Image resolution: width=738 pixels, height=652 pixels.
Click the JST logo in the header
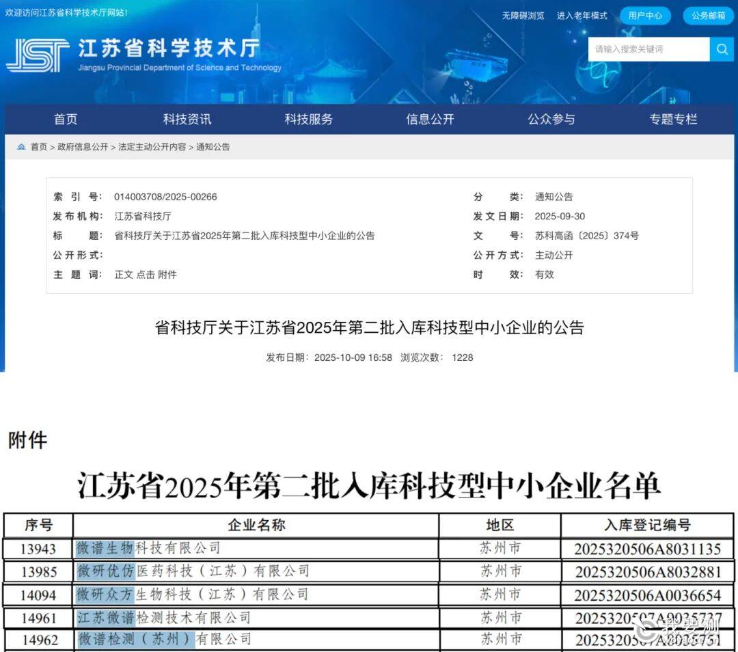38,55
